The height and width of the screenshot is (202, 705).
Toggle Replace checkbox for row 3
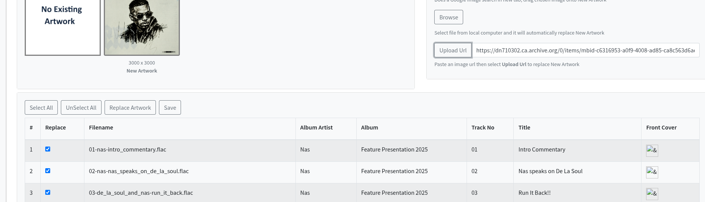(x=48, y=193)
